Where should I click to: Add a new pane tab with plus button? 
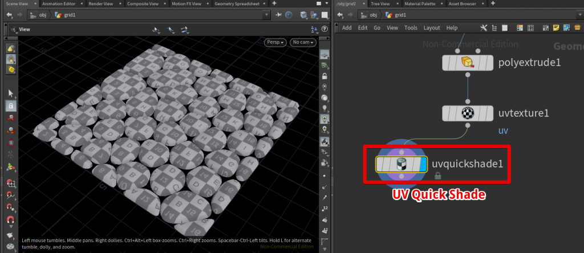point(274,3)
